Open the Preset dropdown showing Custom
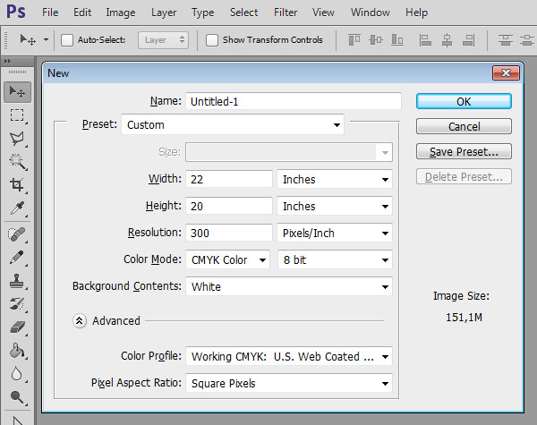 233,125
